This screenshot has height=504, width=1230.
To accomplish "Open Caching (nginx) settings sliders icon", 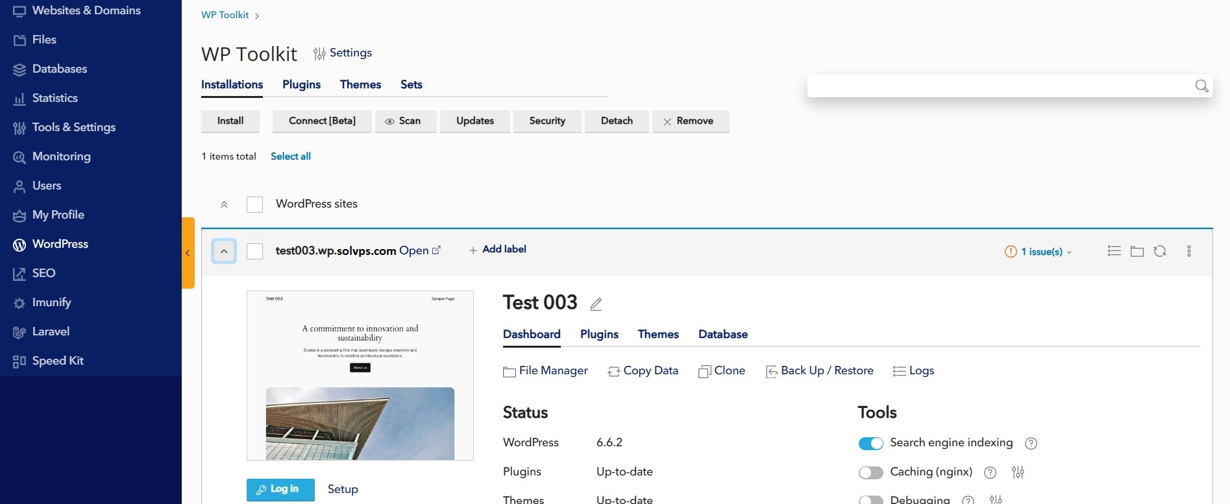I will (x=1018, y=473).
